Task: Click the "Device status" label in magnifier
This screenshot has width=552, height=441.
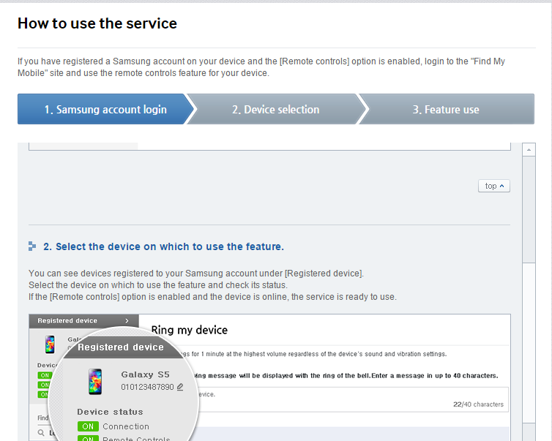Action: (x=111, y=412)
